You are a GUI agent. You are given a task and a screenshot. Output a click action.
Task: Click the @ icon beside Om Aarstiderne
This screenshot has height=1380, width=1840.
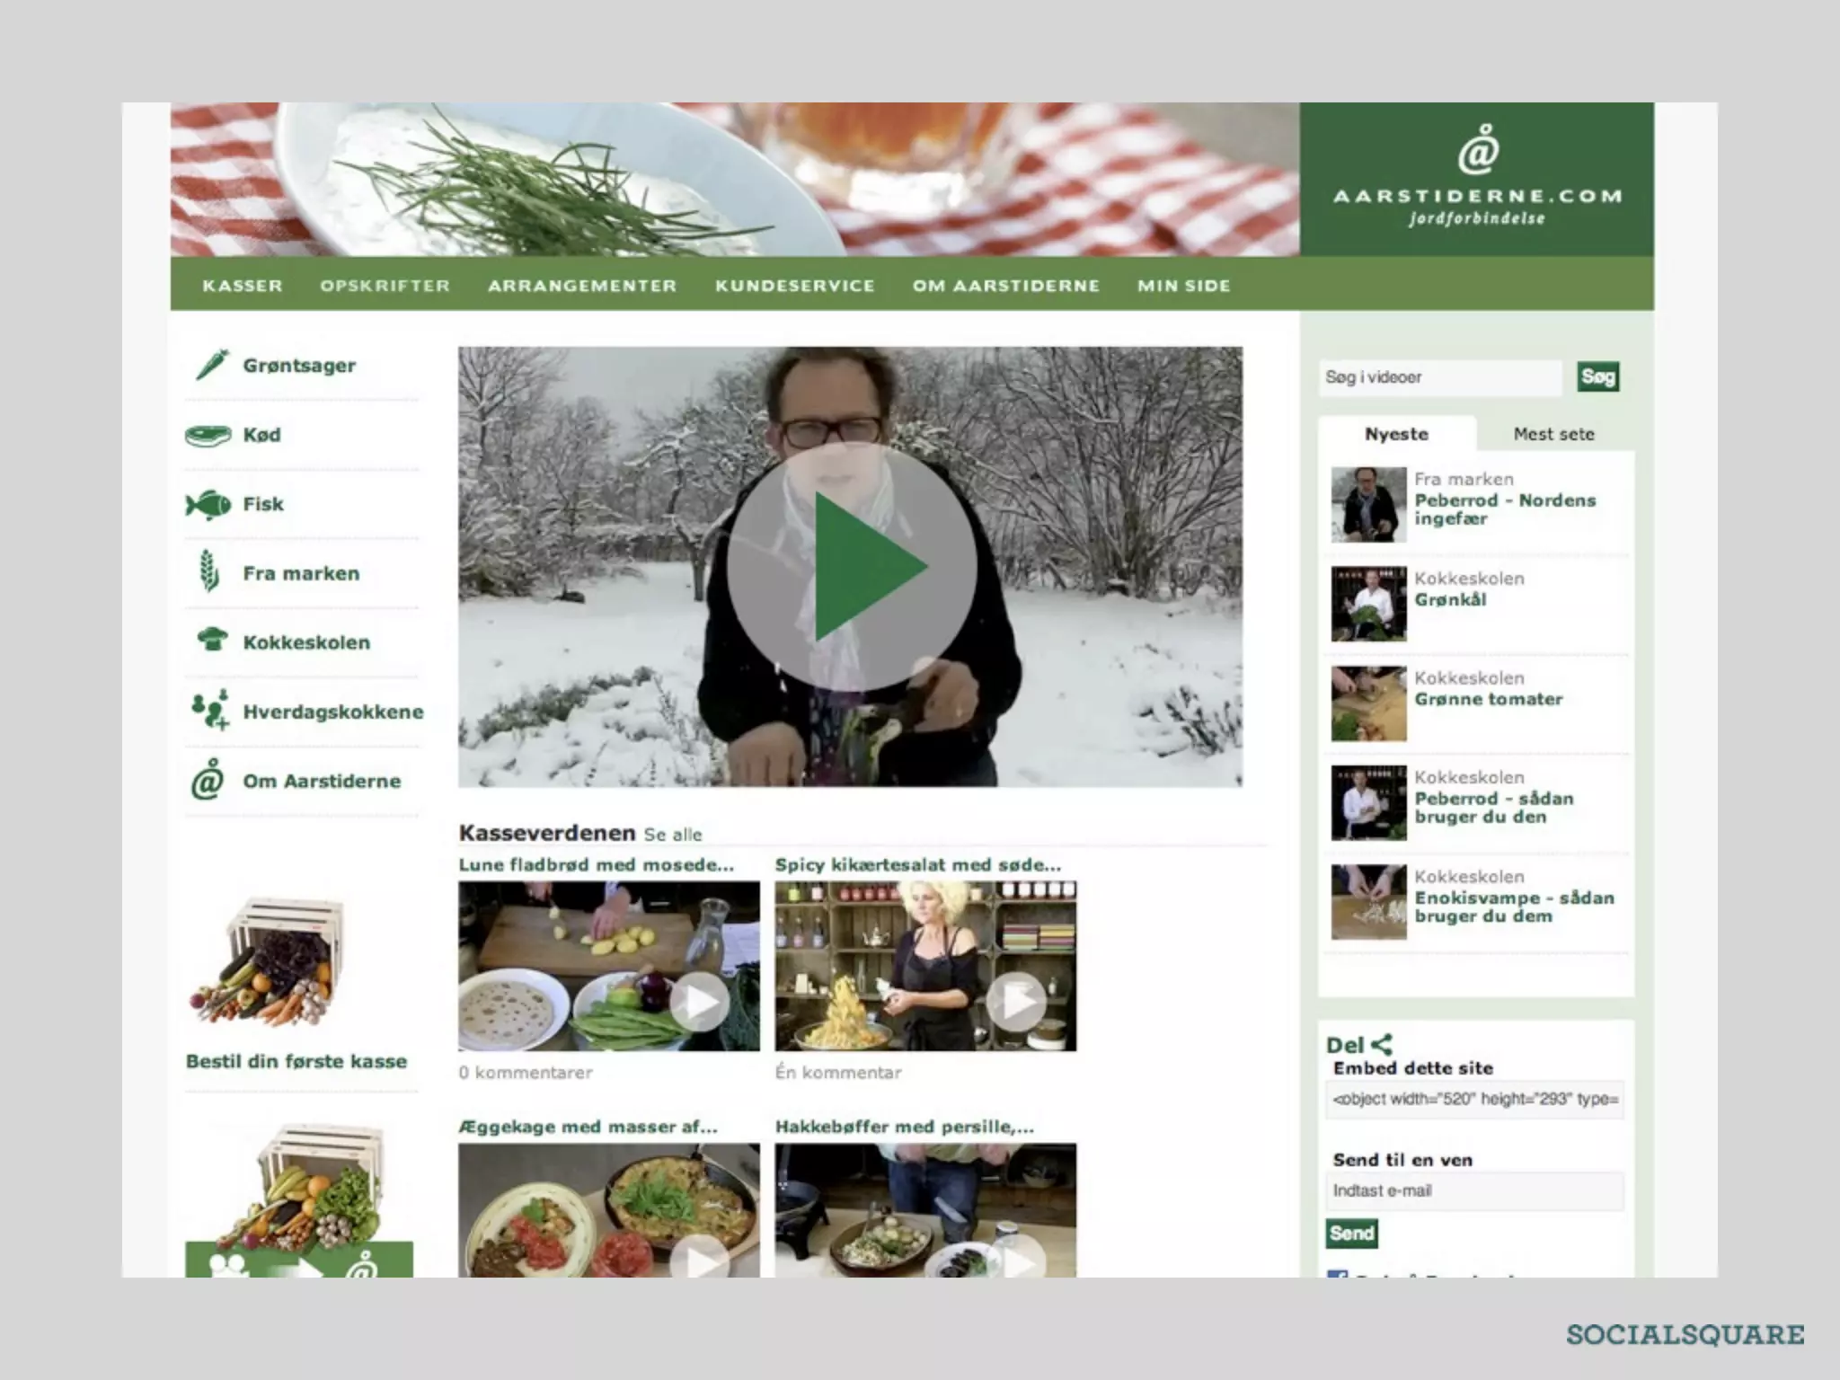[x=208, y=780]
